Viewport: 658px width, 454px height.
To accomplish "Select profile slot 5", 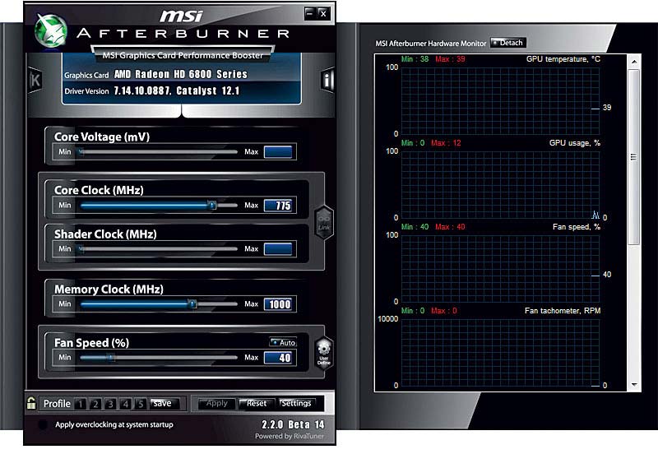I will (x=141, y=404).
